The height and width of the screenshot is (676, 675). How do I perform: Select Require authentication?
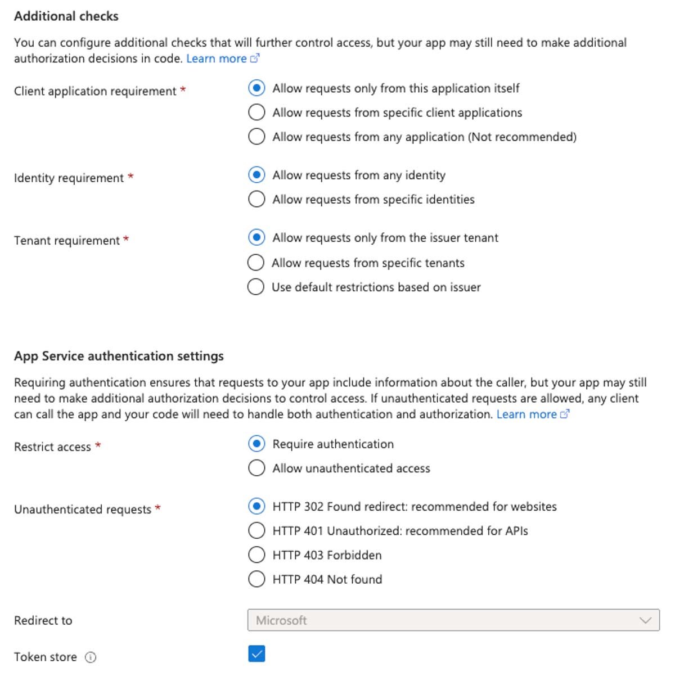click(256, 444)
